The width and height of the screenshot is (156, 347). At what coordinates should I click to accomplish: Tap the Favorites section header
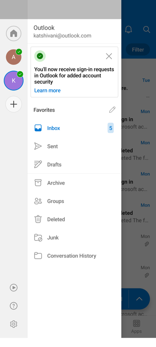pos(44,110)
